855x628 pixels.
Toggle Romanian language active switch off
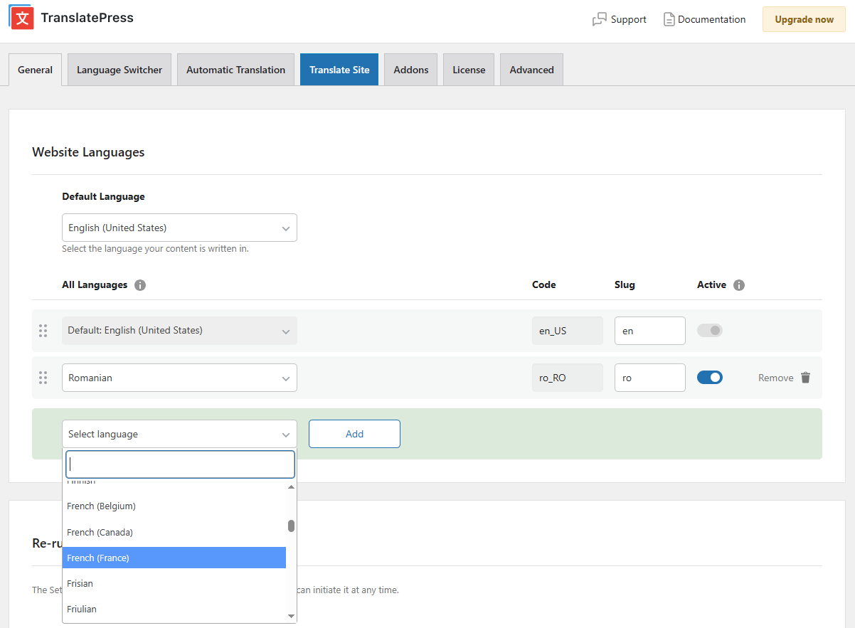coord(710,377)
